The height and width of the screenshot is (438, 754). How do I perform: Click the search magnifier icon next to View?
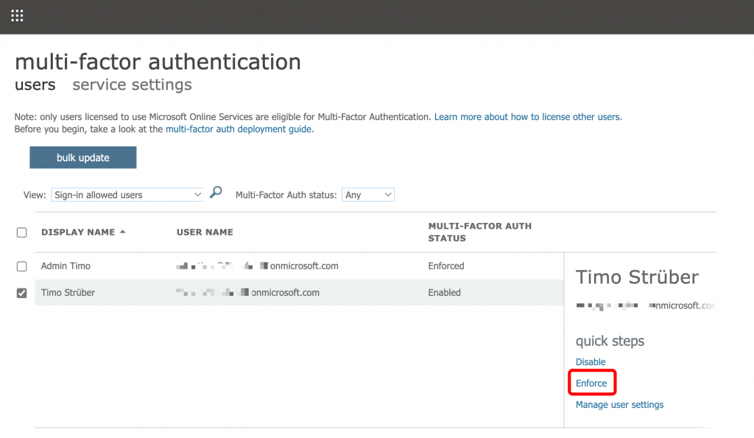pos(216,193)
